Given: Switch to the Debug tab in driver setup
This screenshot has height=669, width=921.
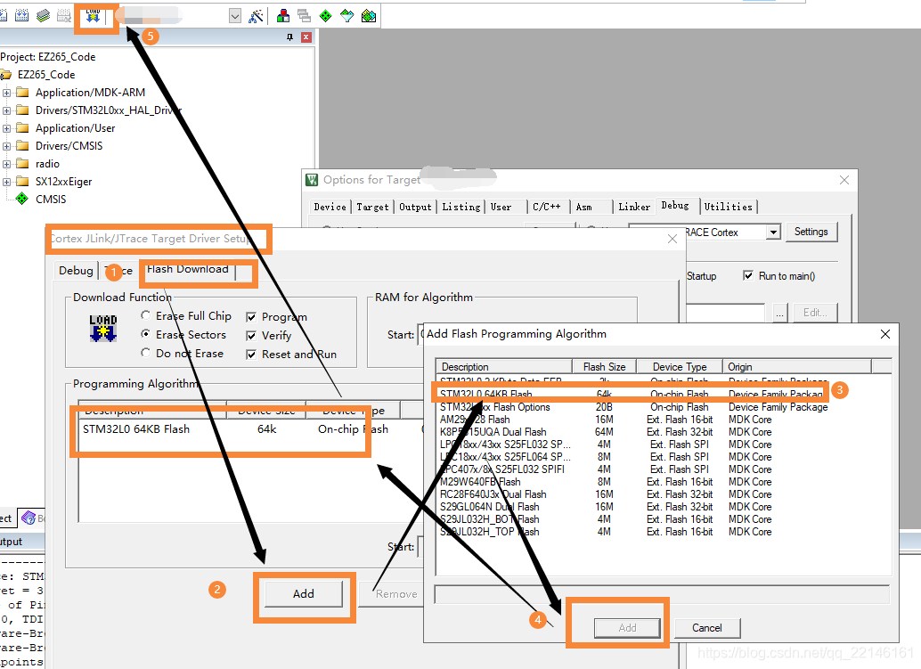Looking at the screenshot, I should (x=76, y=270).
